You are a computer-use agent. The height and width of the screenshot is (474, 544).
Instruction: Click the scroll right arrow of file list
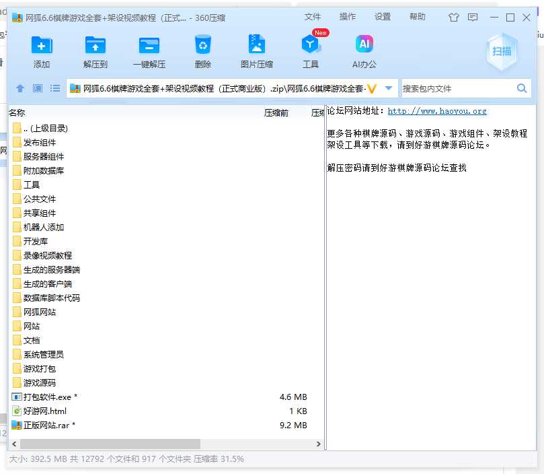click(319, 444)
